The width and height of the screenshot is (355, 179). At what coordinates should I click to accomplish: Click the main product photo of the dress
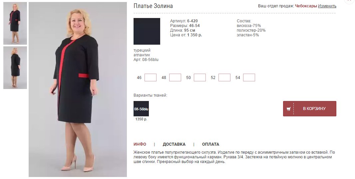click(78, 89)
